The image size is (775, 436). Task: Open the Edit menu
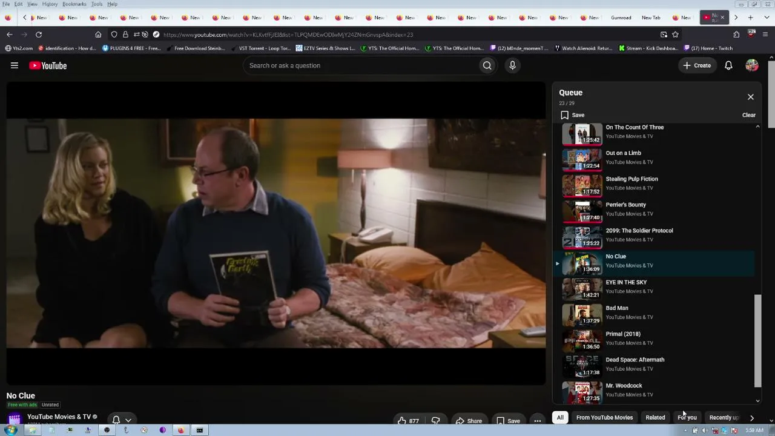(x=19, y=4)
